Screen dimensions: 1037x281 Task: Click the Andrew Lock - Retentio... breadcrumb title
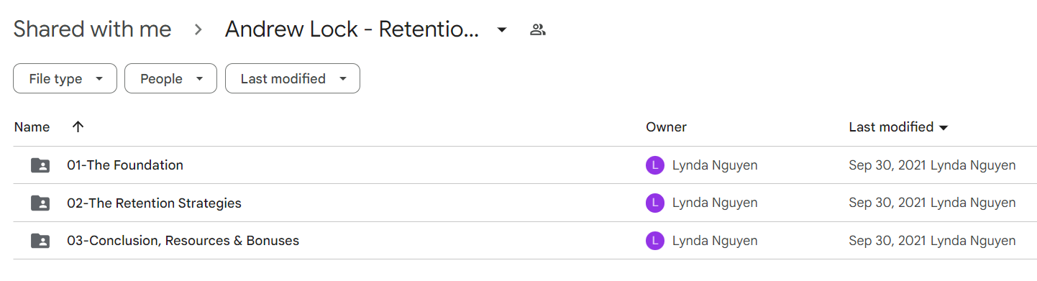point(352,29)
